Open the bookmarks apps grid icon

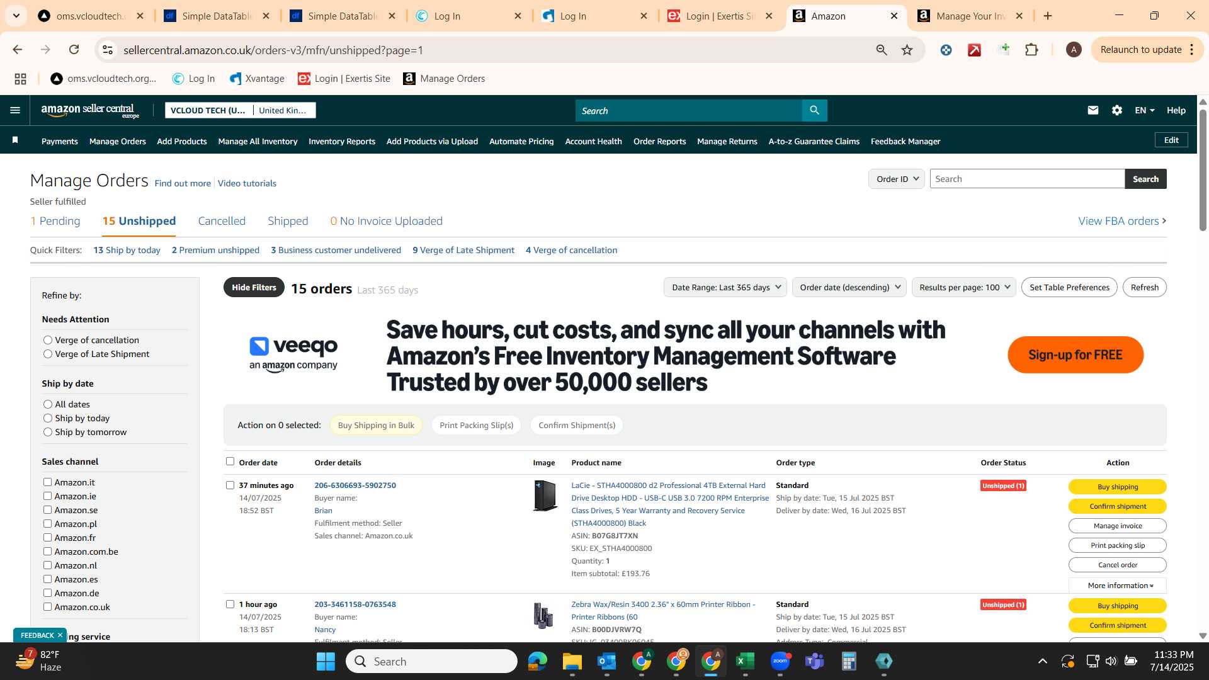pyautogui.click(x=20, y=79)
